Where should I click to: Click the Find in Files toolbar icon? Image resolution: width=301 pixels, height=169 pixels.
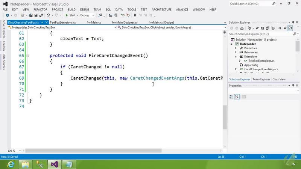tap(100, 15)
